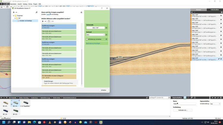Viewport: 223px width, 125px height.
Task: Click Schließen button
Action: [103, 90]
